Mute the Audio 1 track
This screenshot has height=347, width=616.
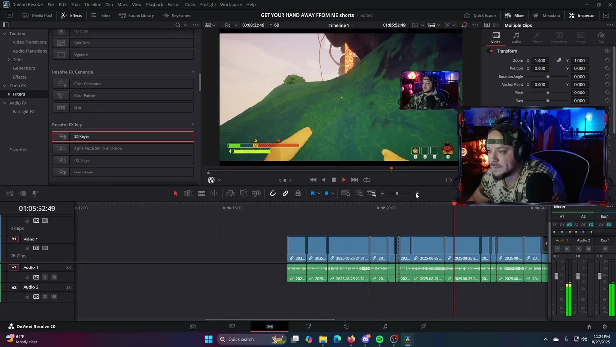(x=54, y=277)
